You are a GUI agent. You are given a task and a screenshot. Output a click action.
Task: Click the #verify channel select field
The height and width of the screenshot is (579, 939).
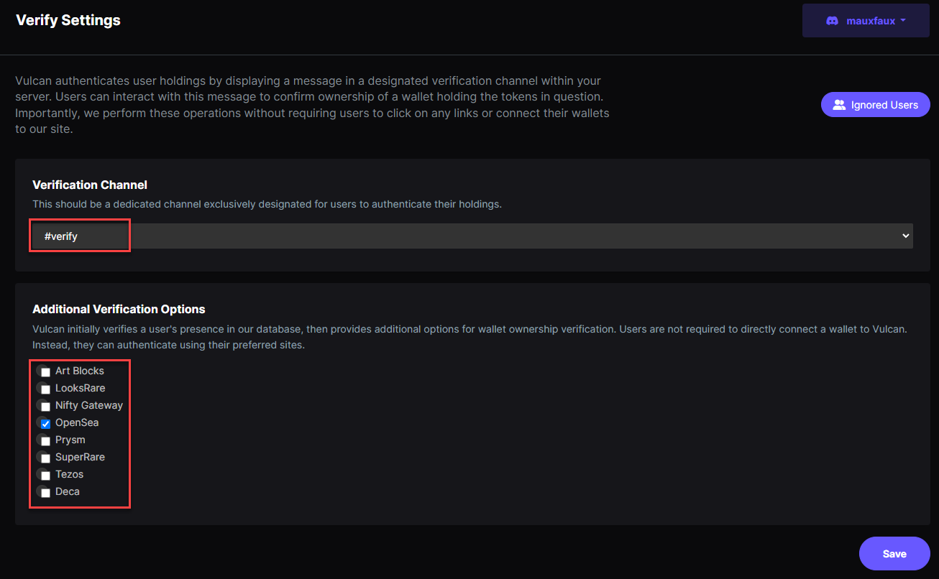click(x=472, y=236)
